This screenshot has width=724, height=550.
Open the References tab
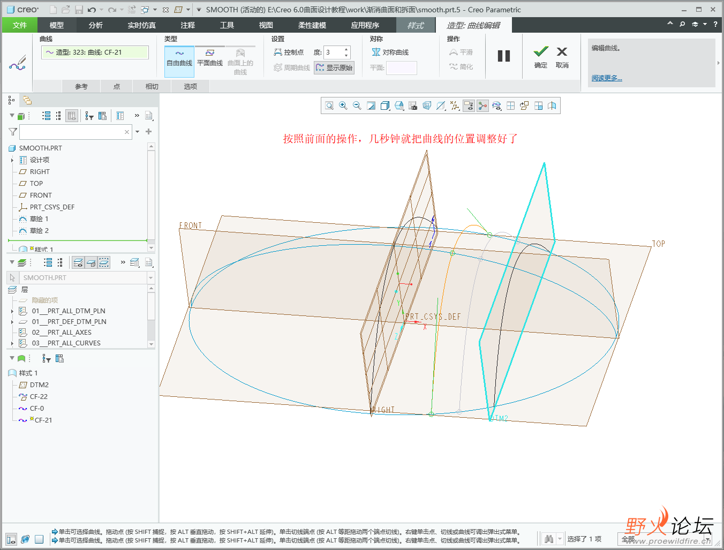[81, 86]
